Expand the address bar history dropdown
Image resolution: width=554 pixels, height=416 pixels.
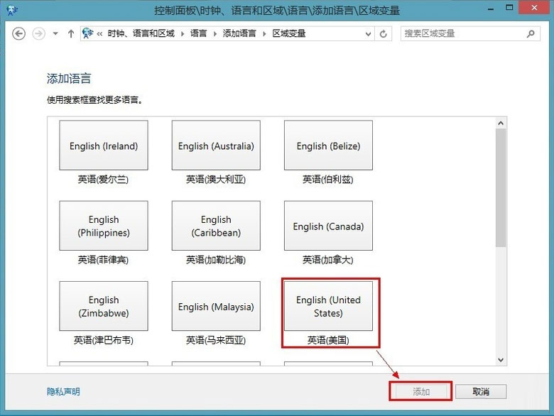368,33
